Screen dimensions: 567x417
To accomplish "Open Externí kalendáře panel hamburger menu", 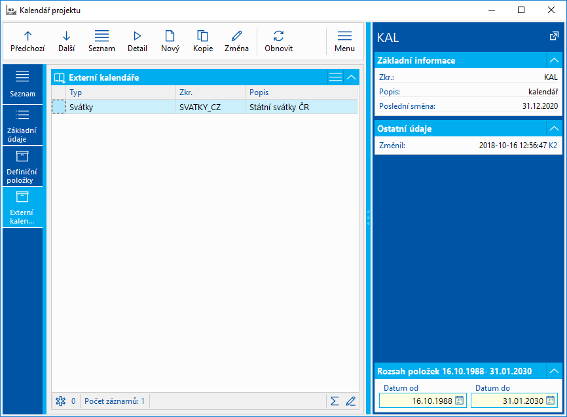I will pos(336,77).
